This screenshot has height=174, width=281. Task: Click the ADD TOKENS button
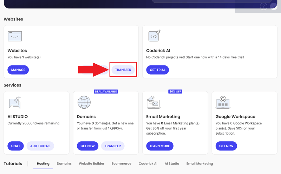[40, 146]
